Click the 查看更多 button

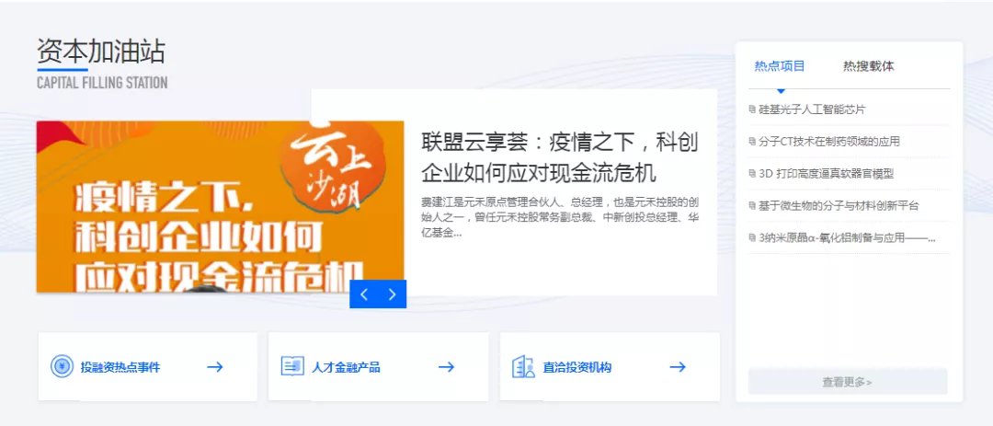[848, 382]
